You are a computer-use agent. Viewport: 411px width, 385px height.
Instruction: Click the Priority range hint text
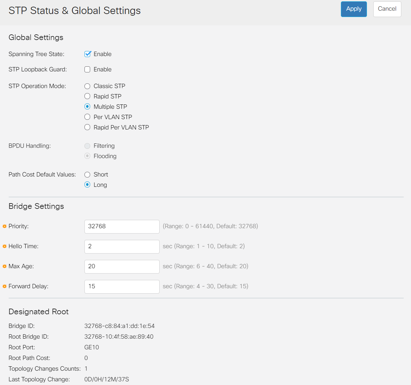click(x=210, y=226)
